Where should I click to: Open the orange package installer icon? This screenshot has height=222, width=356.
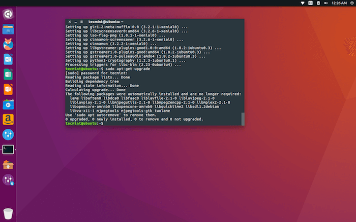8,165
